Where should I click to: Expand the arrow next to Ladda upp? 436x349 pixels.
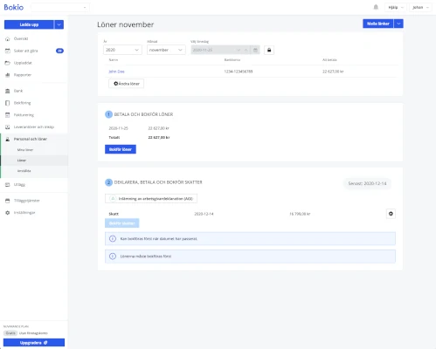point(59,24)
